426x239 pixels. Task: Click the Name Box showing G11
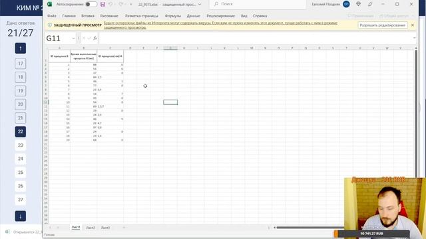[59, 39]
